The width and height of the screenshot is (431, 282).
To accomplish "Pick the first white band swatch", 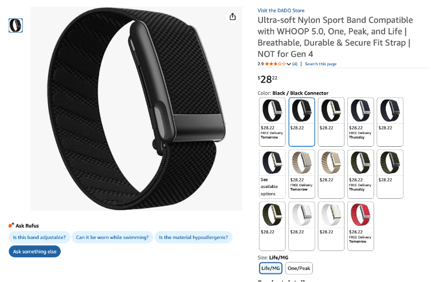I will 301,226.
